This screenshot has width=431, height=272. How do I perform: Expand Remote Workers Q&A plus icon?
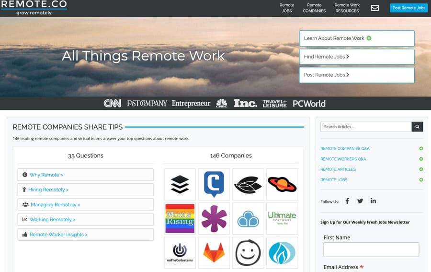coord(421,159)
